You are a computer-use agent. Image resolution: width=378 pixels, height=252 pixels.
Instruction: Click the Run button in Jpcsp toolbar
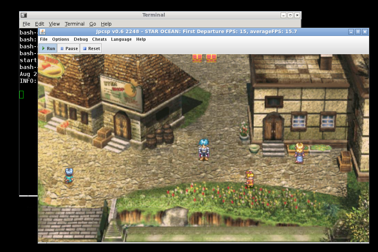click(48, 49)
